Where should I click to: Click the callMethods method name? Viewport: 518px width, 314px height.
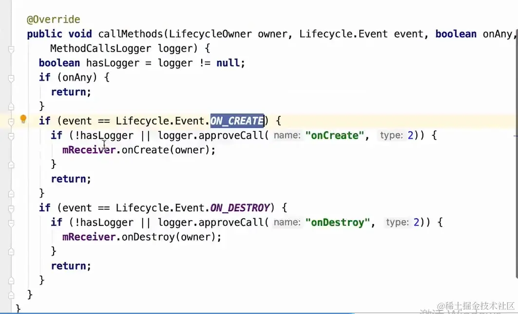tap(131, 34)
